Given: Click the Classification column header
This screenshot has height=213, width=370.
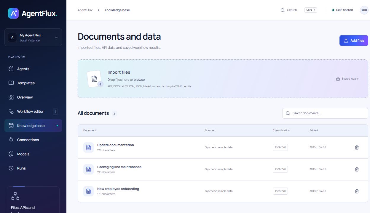Looking at the screenshot, I should 281,130.
